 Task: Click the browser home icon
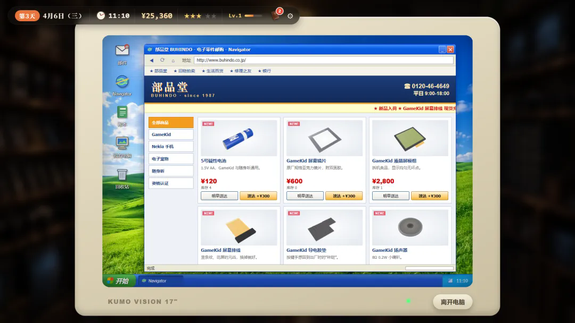point(173,61)
